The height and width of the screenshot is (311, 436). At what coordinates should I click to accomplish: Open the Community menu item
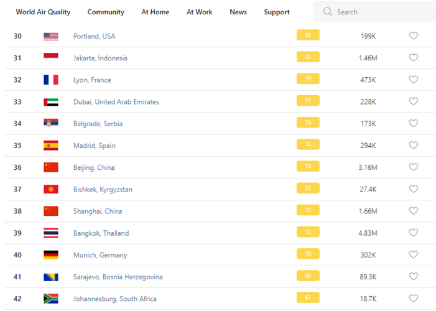tap(106, 12)
